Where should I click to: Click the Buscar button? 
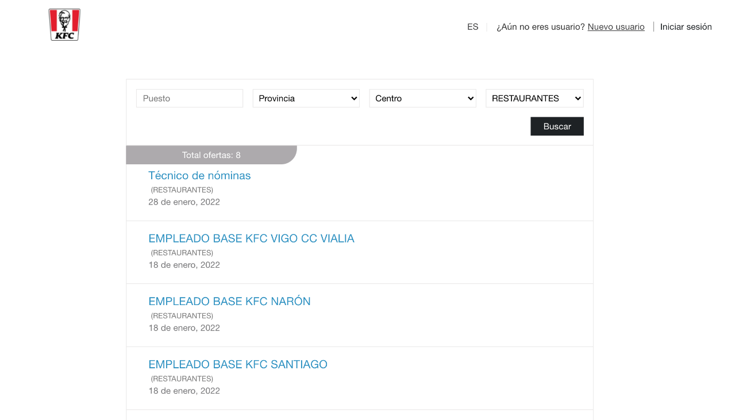point(557,126)
